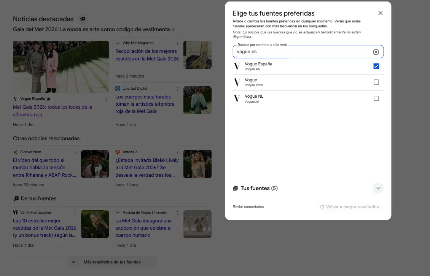Click the Why Not Magazine source logo
Screen dimensions: 430x276
[x=118, y=43]
